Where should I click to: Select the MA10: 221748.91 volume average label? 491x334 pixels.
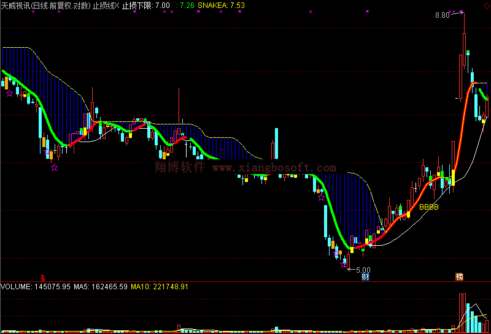point(160,286)
